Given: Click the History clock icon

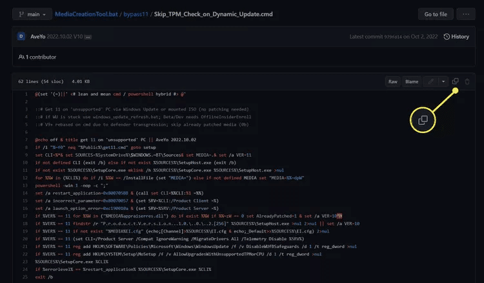Looking at the screenshot, I should pyautogui.click(x=447, y=36).
